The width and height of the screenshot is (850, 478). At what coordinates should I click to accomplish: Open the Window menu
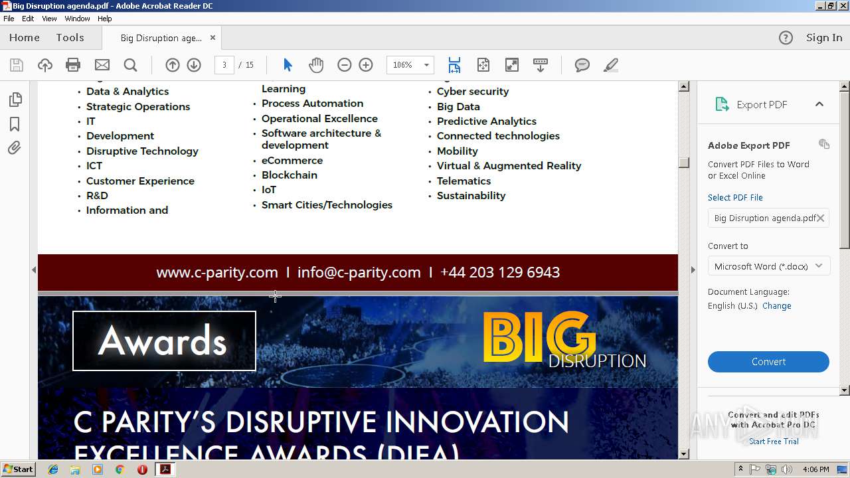tap(77, 19)
